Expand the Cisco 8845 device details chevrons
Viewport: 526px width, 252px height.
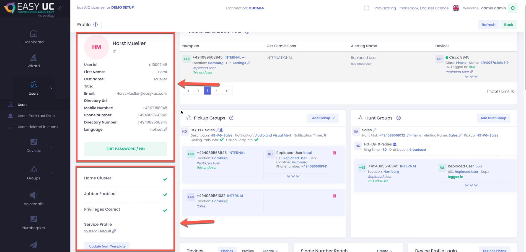click(x=471, y=77)
